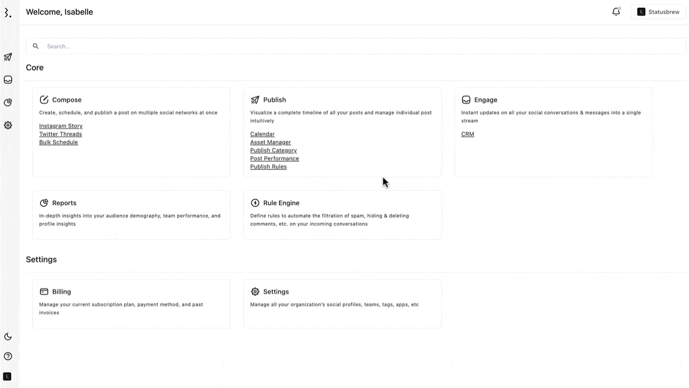Open the Bulk Schedule link
Image resolution: width=689 pixels, height=388 pixels.
[x=59, y=142]
